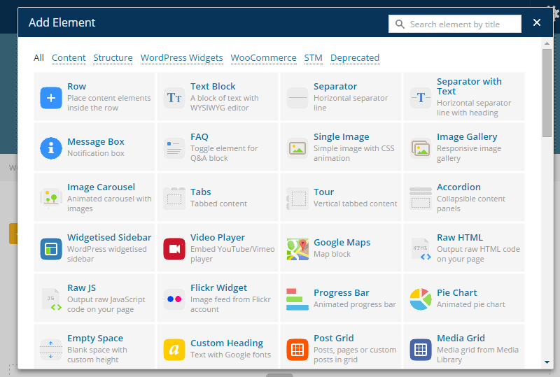Image resolution: width=560 pixels, height=377 pixels.
Task: Select the Accordion element icon
Action: (x=421, y=198)
